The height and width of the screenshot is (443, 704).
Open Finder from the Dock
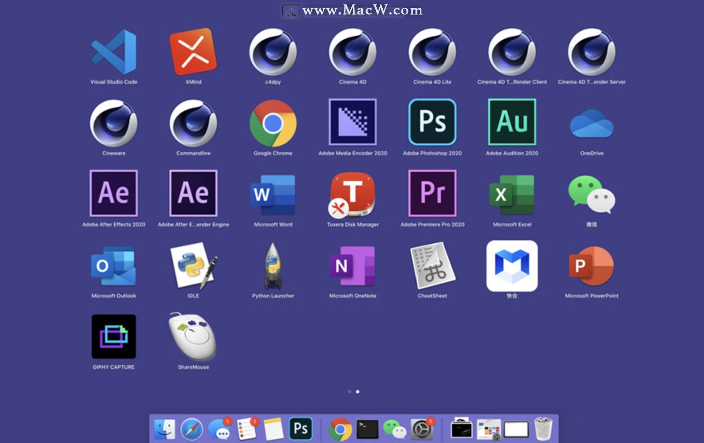(x=164, y=429)
